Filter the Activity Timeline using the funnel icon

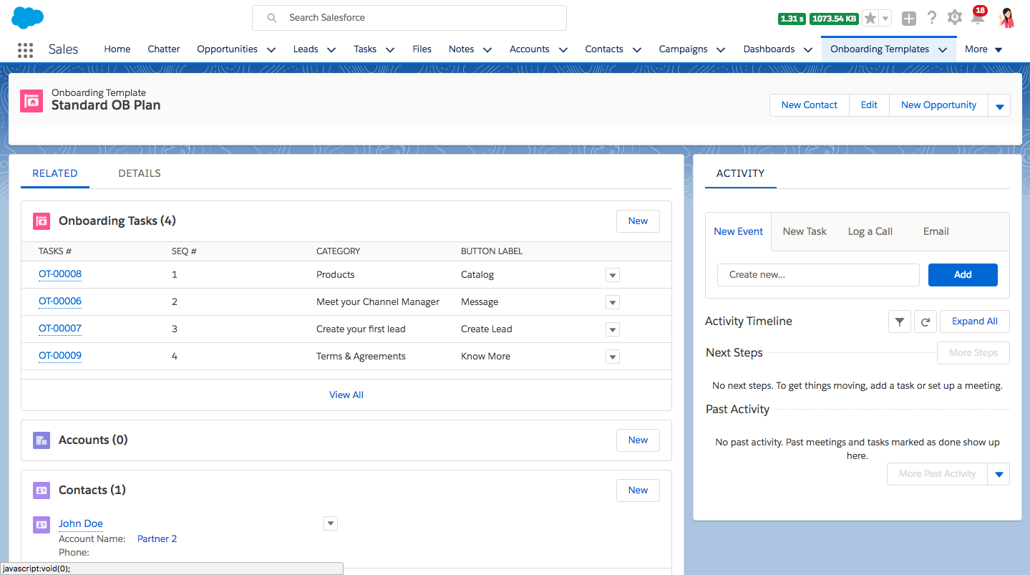coord(899,321)
